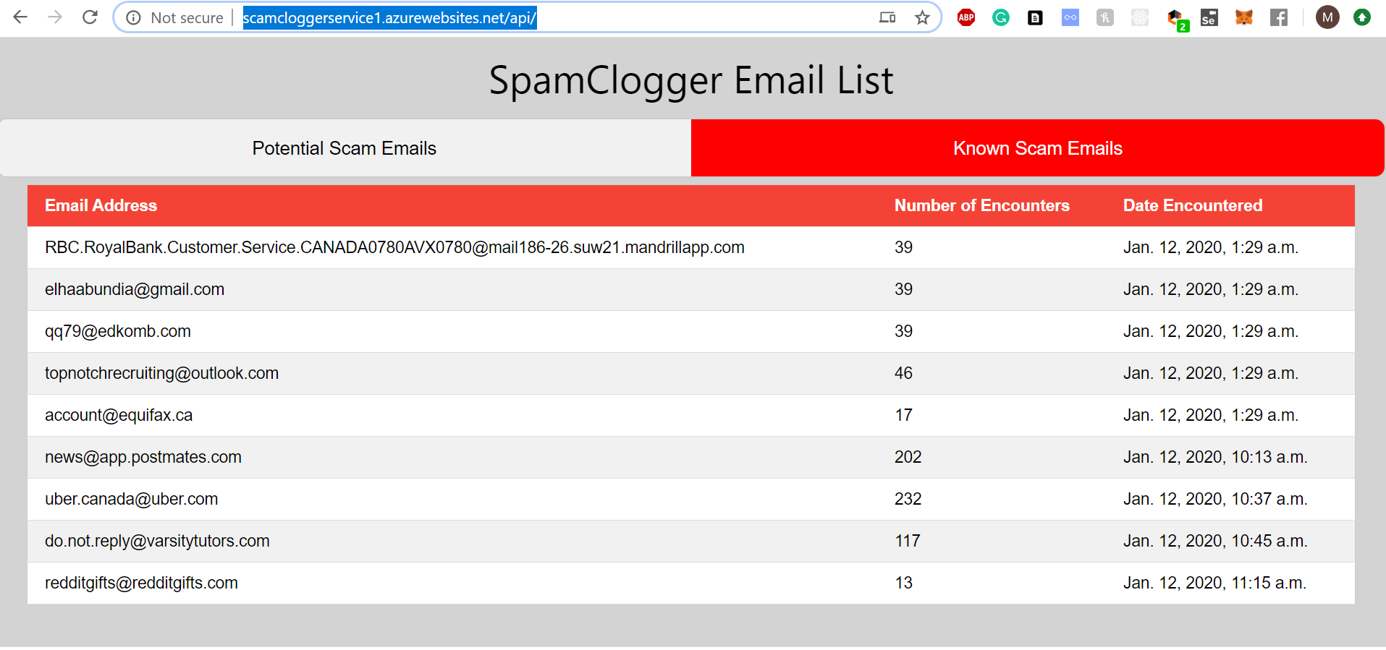This screenshot has width=1386, height=650.
Task: Select the RBC.RoyalBank.Customer.Service email address
Action: tap(394, 247)
